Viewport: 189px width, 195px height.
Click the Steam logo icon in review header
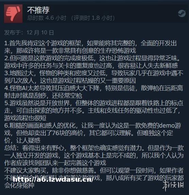point(182,13)
